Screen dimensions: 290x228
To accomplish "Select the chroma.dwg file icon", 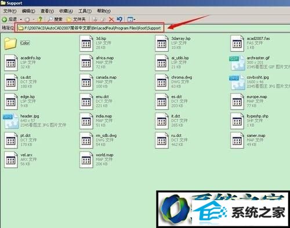I will pyautogui.click(x=162, y=82).
